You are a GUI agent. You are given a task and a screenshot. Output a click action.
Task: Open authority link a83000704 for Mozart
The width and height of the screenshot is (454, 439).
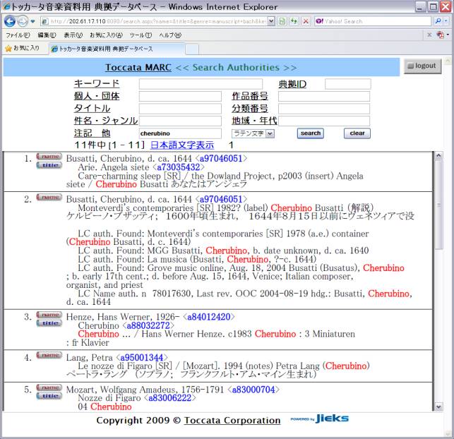coord(253,390)
